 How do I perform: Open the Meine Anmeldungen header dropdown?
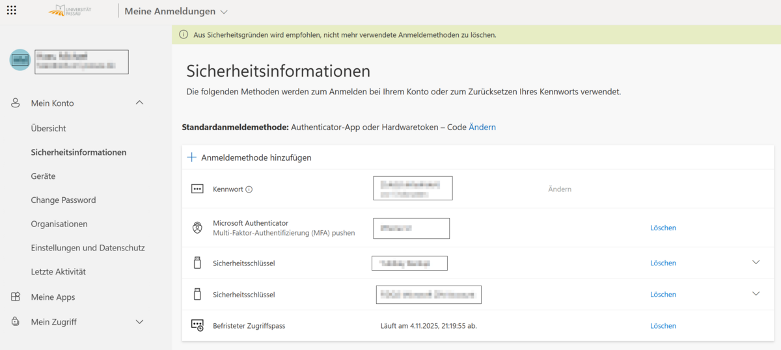coord(224,12)
